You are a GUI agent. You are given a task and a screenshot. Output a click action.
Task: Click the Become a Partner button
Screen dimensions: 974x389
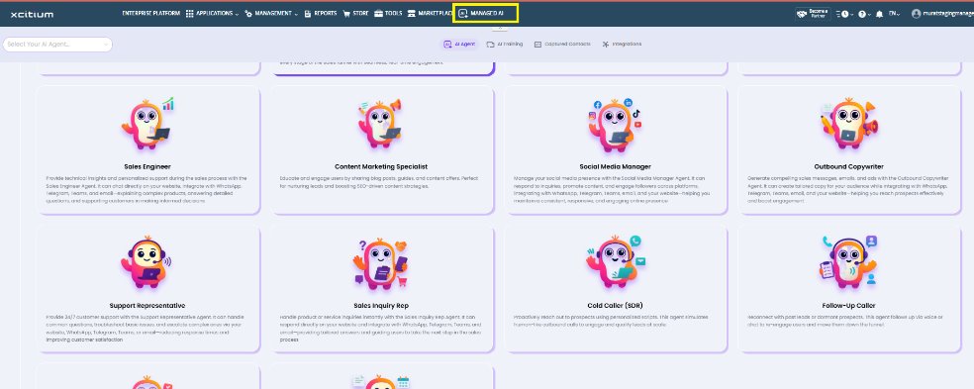813,14
